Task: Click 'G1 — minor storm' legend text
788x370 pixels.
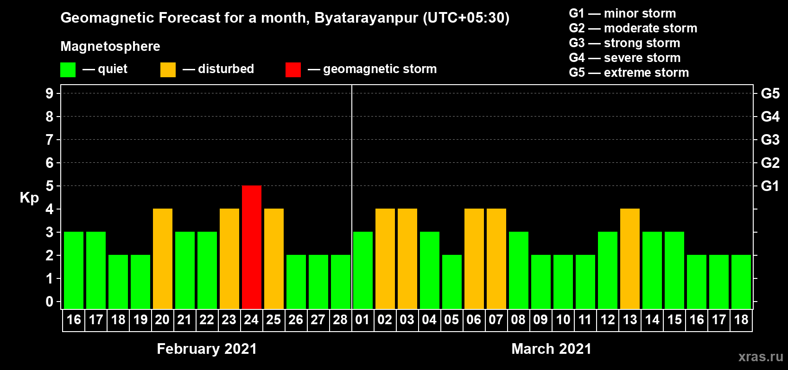Action: pyautogui.click(x=622, y=13)
